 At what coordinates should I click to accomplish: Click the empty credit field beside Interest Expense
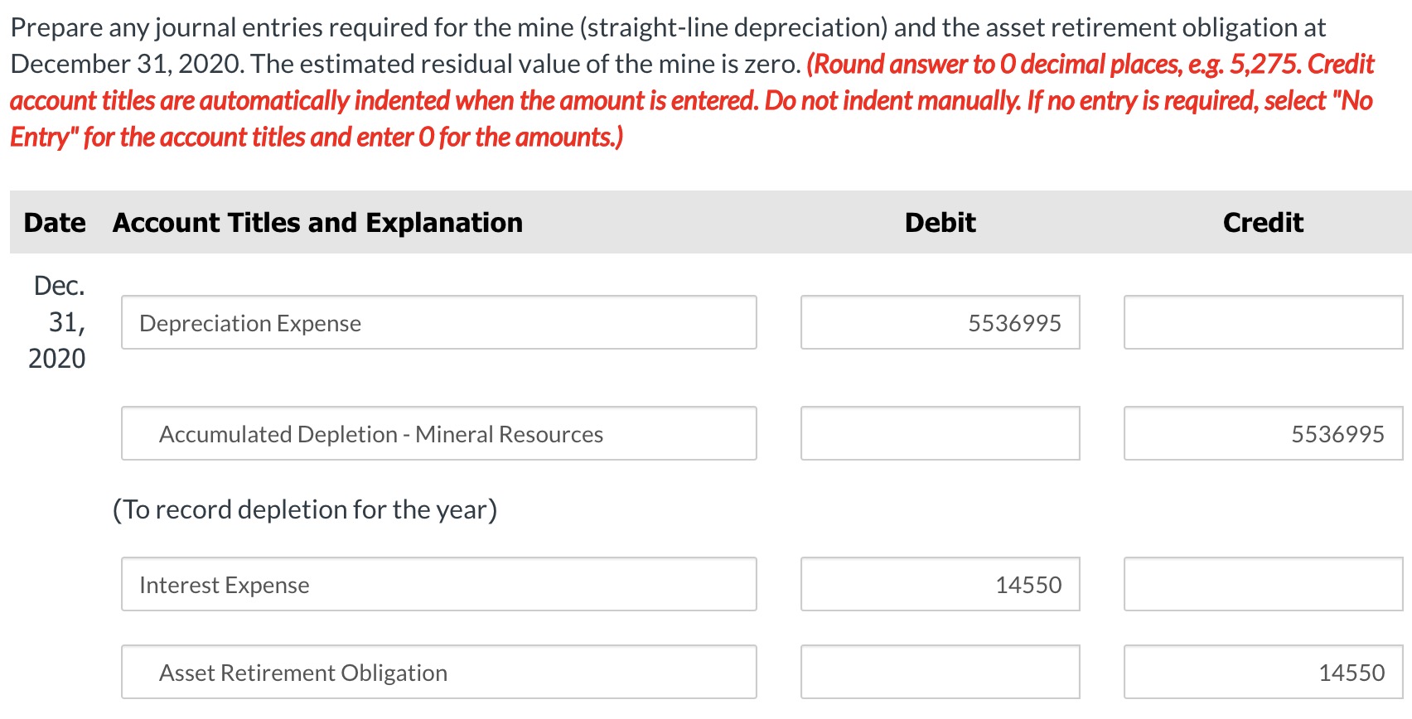(1261, 584)
